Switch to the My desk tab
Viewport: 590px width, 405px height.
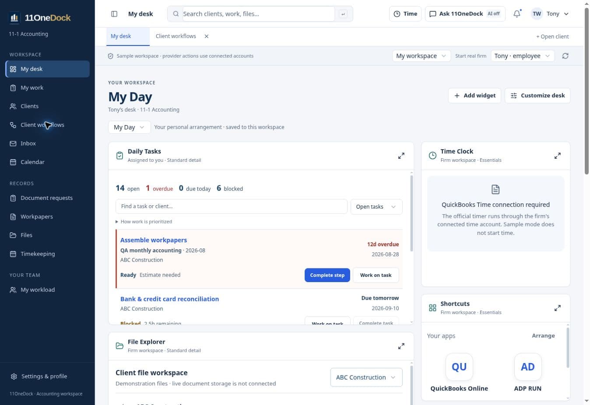(128, 36)
